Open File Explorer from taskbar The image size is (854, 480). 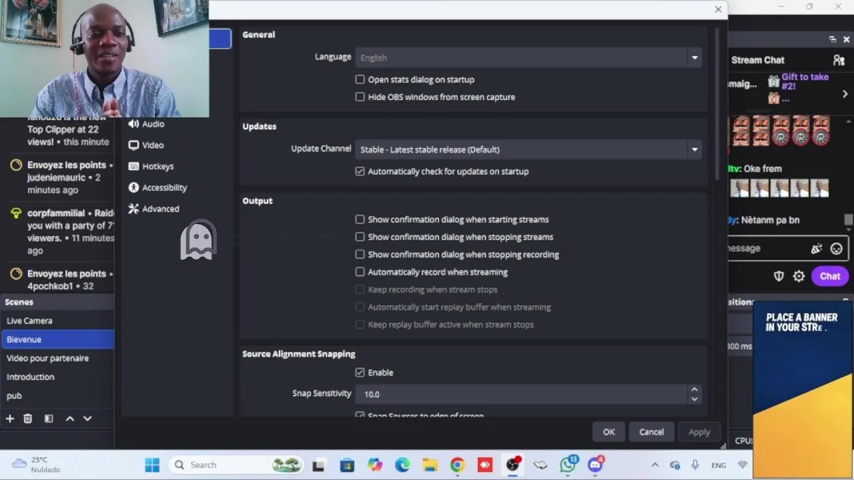pos(430,465)
